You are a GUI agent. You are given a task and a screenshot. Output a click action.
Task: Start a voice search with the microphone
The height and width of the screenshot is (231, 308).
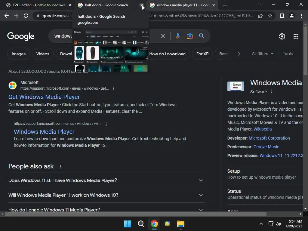tap(177, 36)
